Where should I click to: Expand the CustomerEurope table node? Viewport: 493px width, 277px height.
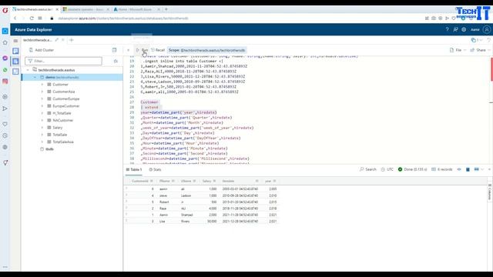tap(42, 99)
